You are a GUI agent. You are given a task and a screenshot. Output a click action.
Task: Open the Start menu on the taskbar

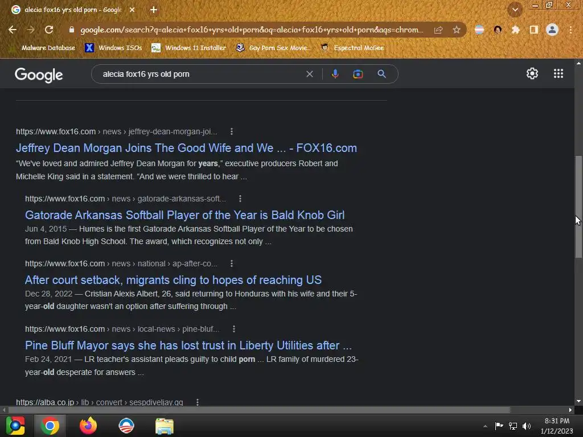tap(15, 426)
